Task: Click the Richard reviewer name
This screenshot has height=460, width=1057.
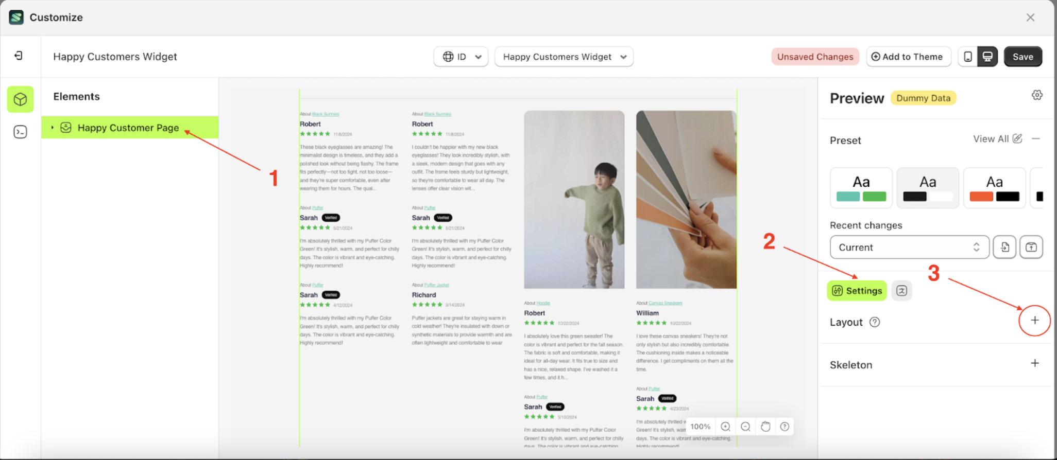Action: click(424, 295)
